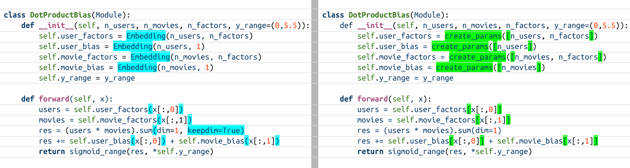Click self.y_range = y_range in right pane
Image resolution: width=630 pixels, height=168 pixels.
point(405,78)
